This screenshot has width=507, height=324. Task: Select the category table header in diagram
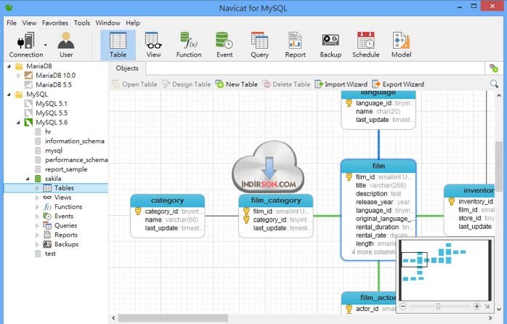point(168,201)
